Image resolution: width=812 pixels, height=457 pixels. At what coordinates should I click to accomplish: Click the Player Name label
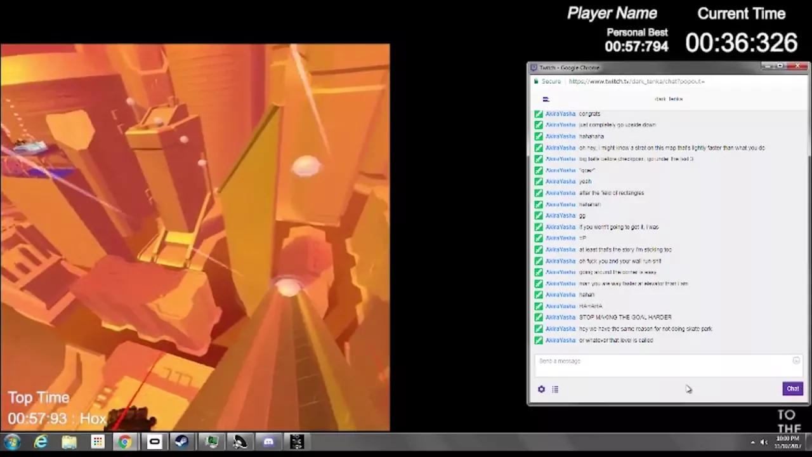coord(612,13)
